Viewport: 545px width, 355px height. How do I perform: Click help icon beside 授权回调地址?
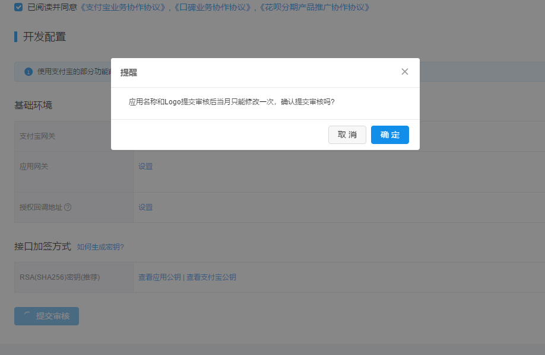pyautogui.click(x=68, y=207)
